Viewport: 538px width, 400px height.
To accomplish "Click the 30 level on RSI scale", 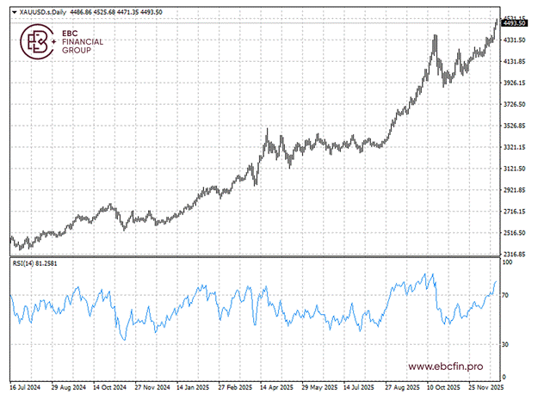I will point(506,344).
